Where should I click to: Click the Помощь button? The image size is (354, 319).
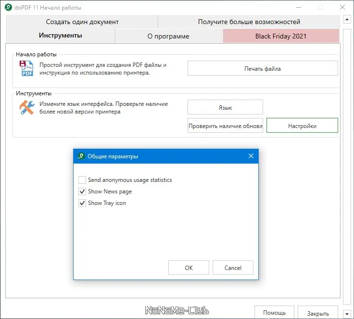coord(274,312)
